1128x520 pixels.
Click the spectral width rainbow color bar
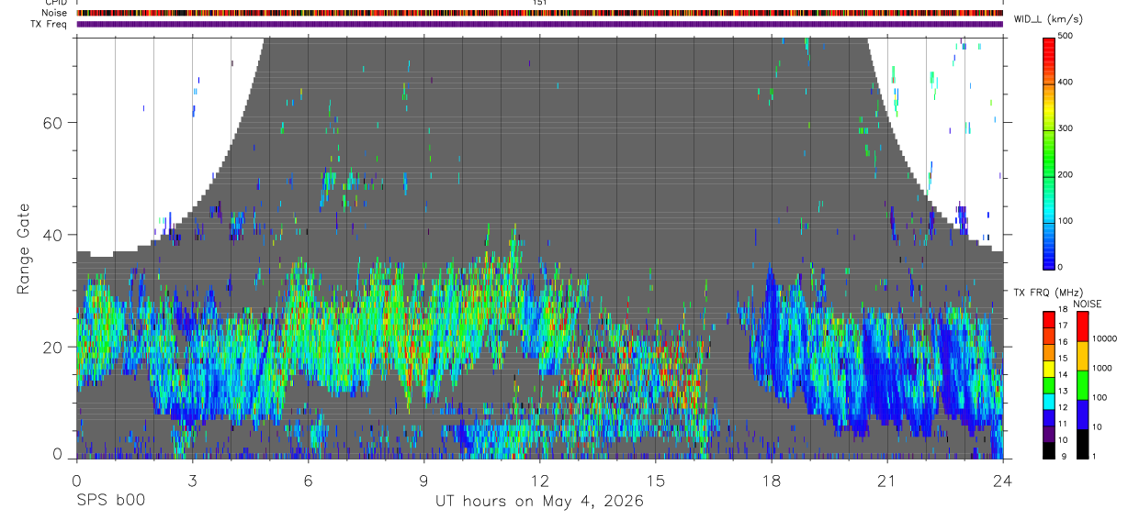coord(1050,152)
